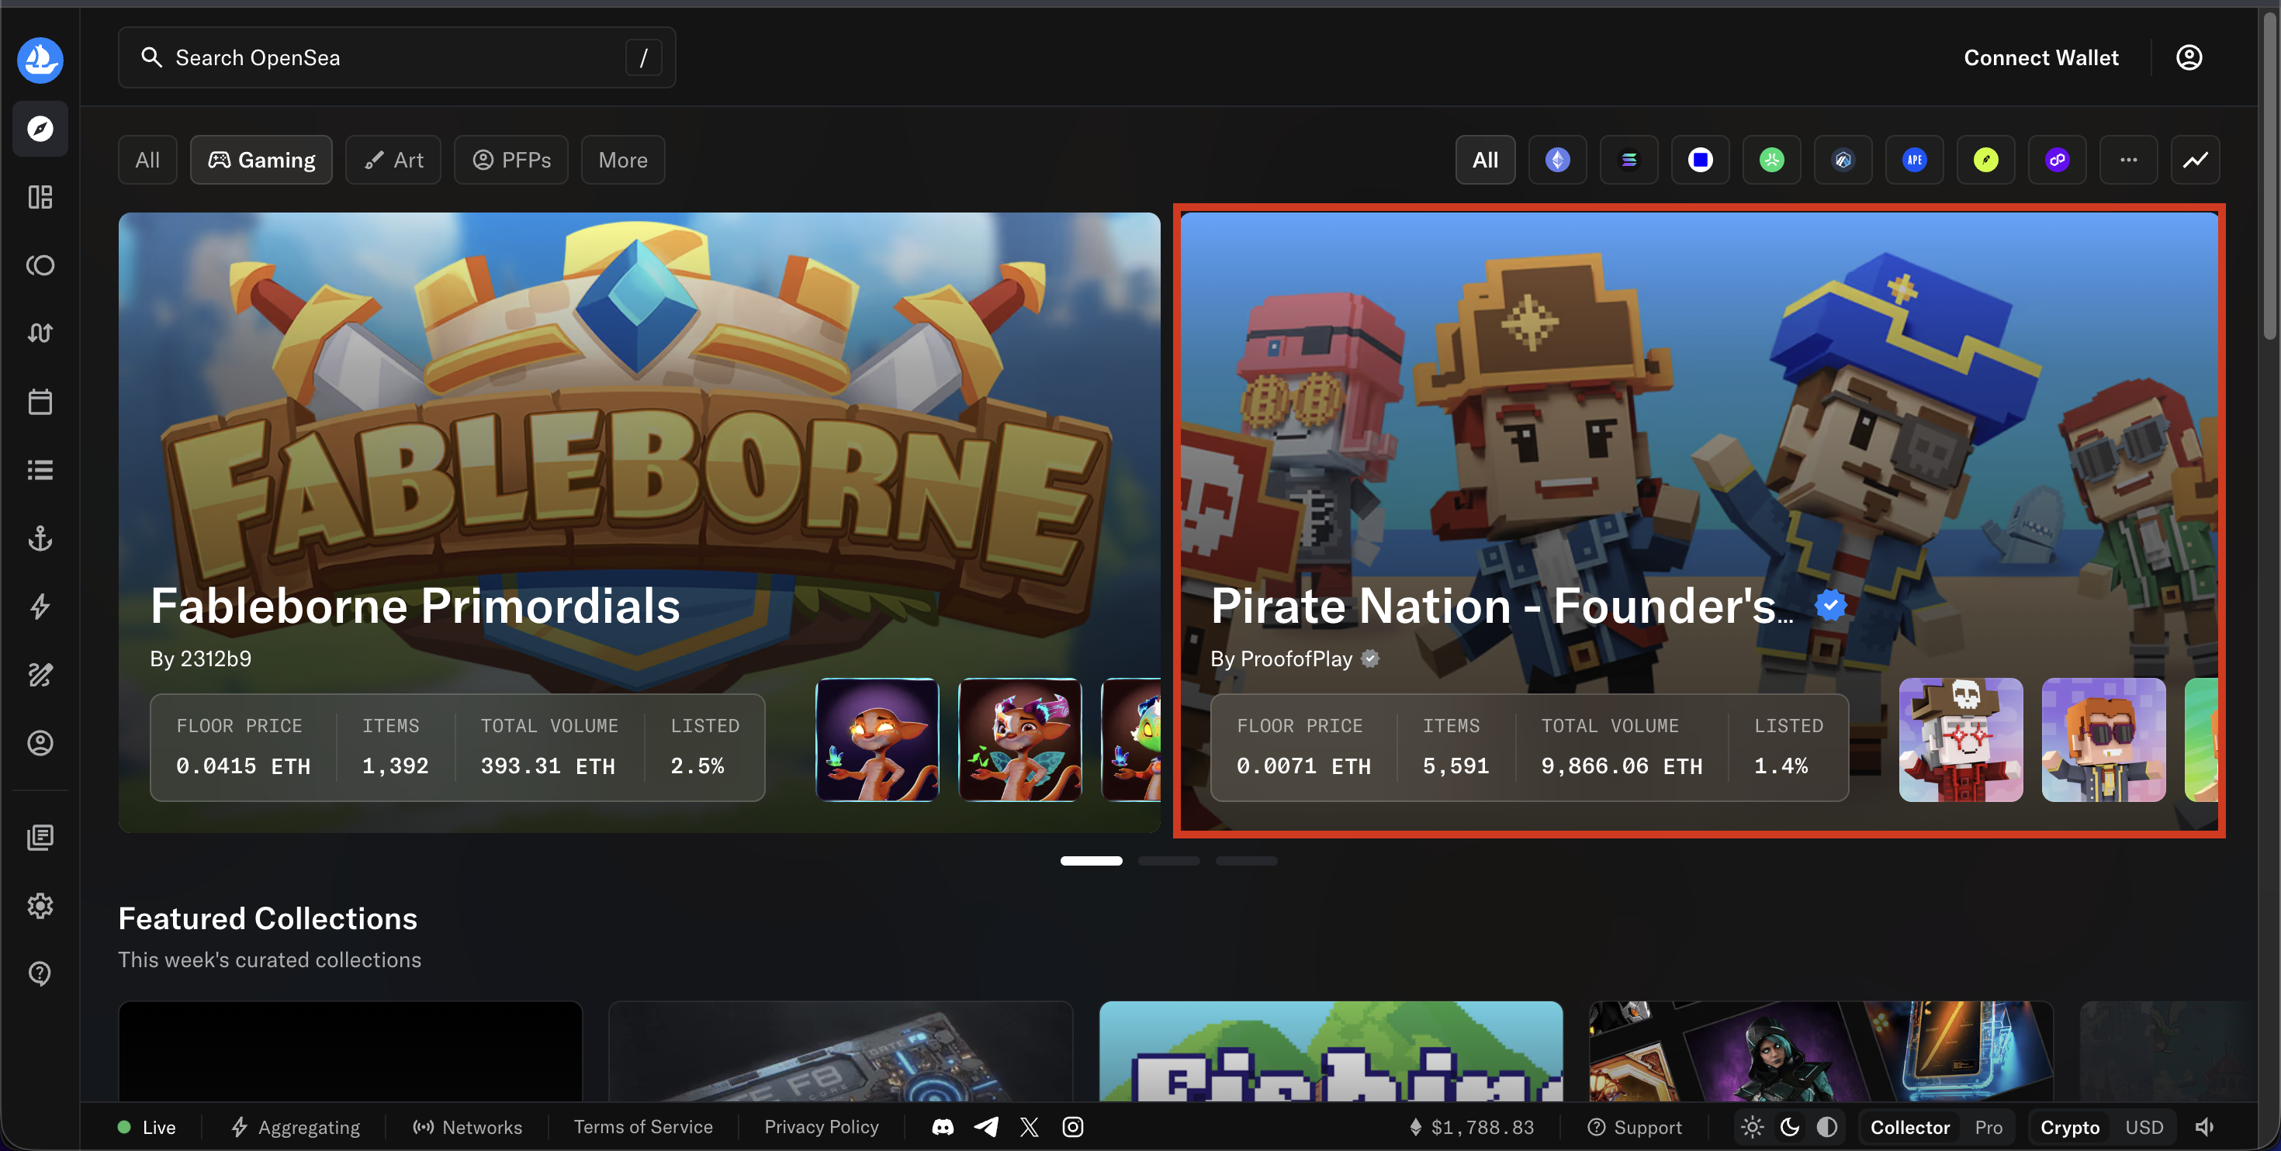This screenshot has height=1151, width=2281.
Task: Open the Privacy Policy link
Action: click(x=821, y=1127)
